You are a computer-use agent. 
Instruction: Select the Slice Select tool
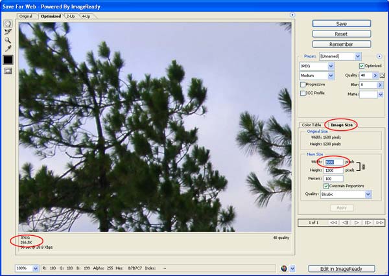point(8,31)
